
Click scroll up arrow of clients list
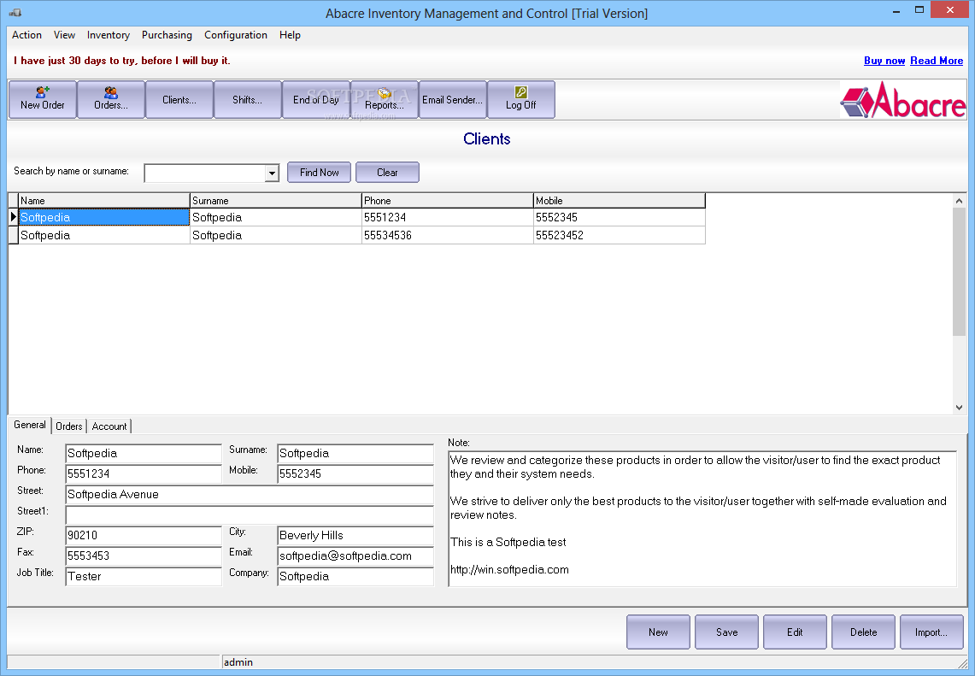pyautogui.click(x=959, y=201)
